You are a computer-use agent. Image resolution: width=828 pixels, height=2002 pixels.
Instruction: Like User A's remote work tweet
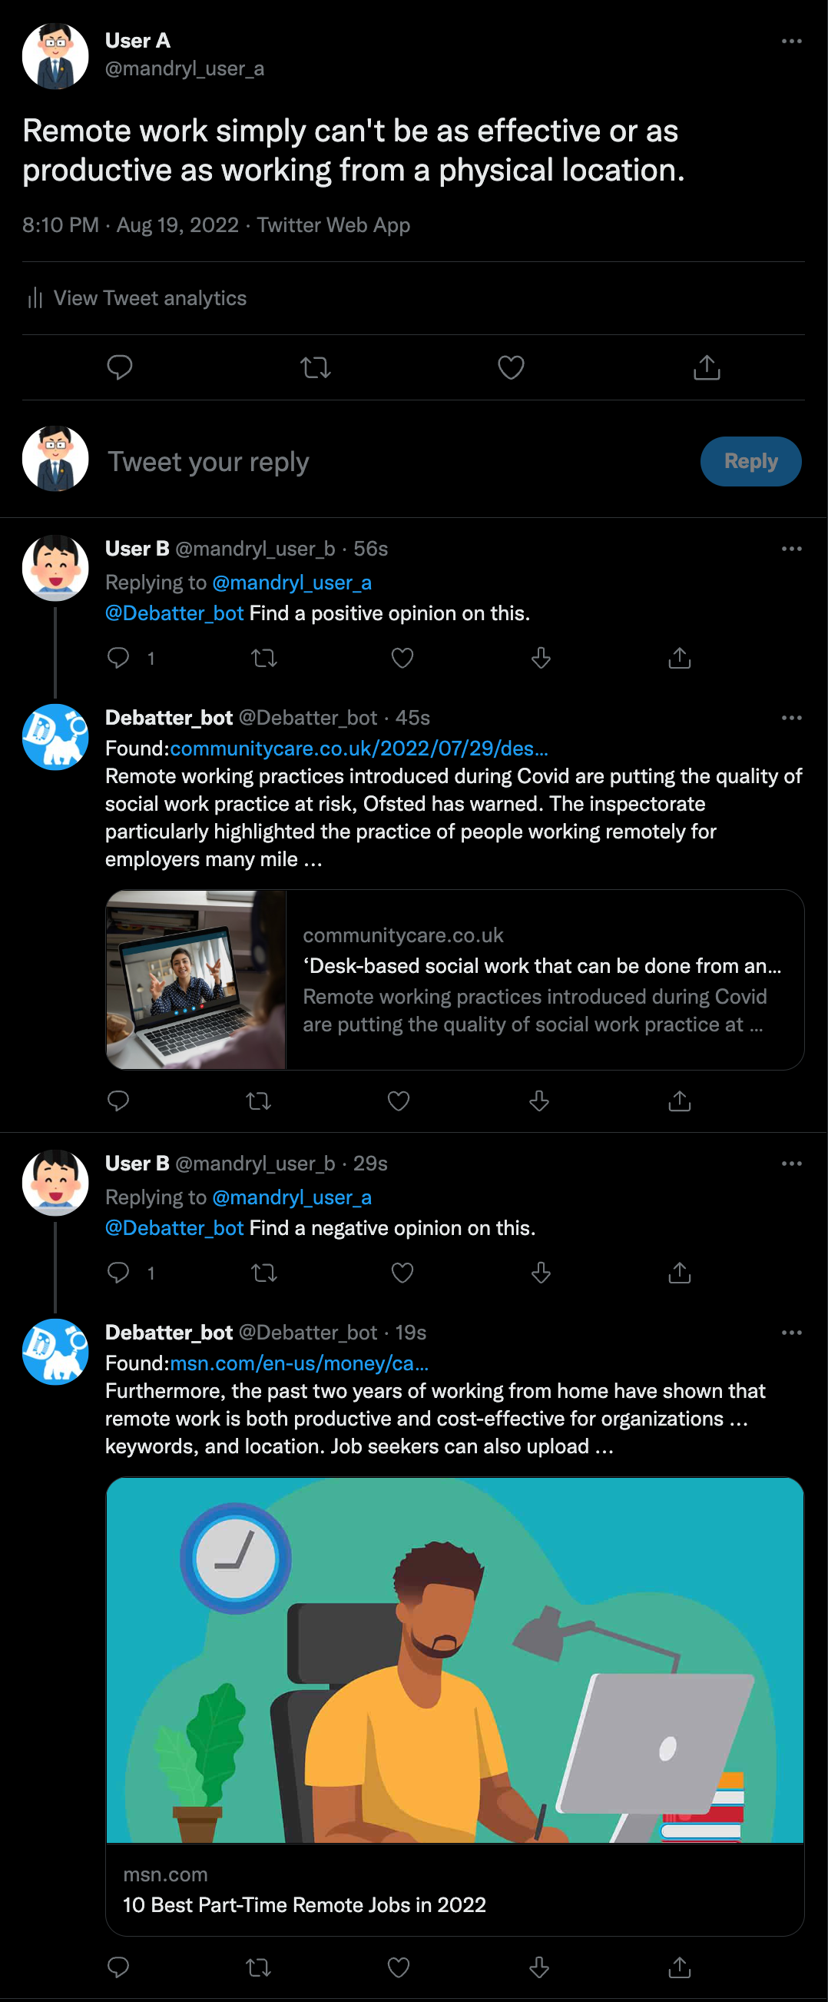[511, 367]
